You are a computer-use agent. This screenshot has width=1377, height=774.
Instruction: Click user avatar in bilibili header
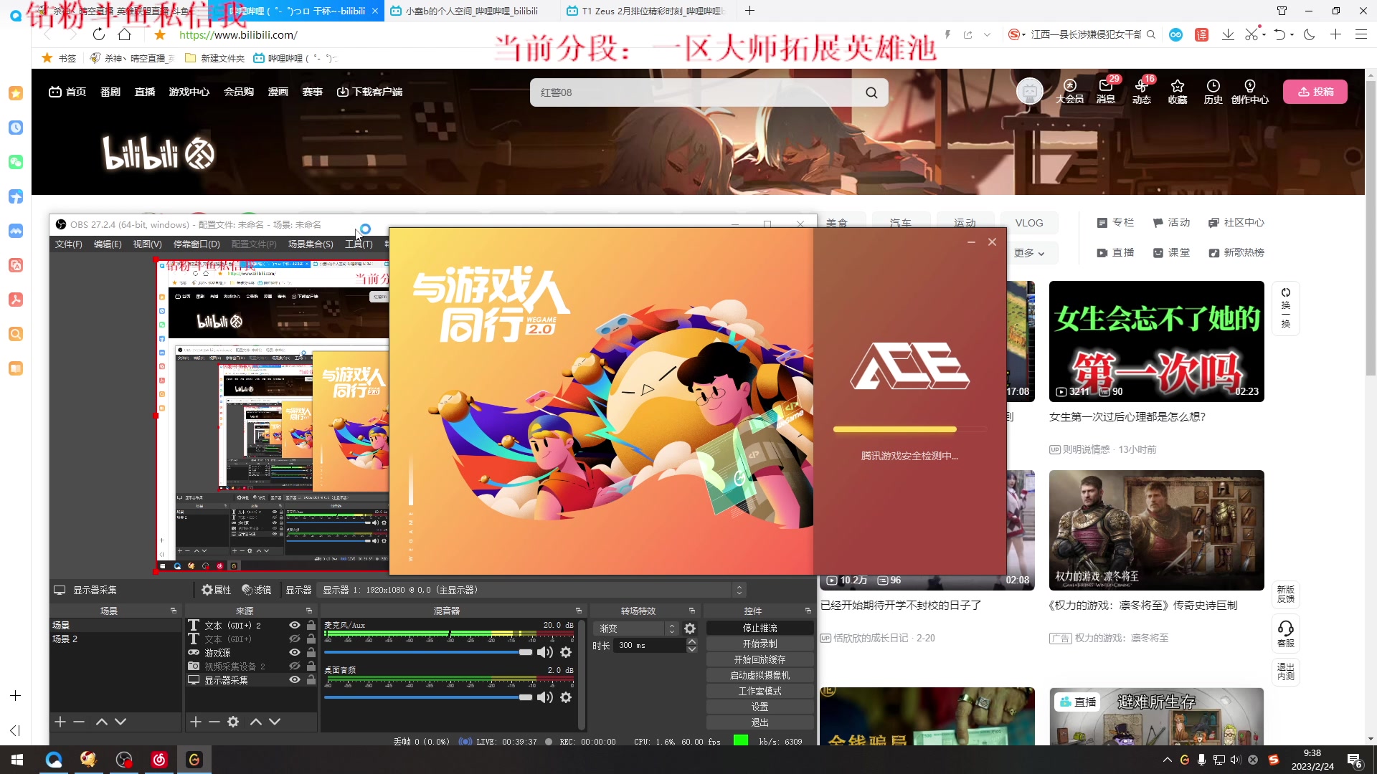(1029, 91)
